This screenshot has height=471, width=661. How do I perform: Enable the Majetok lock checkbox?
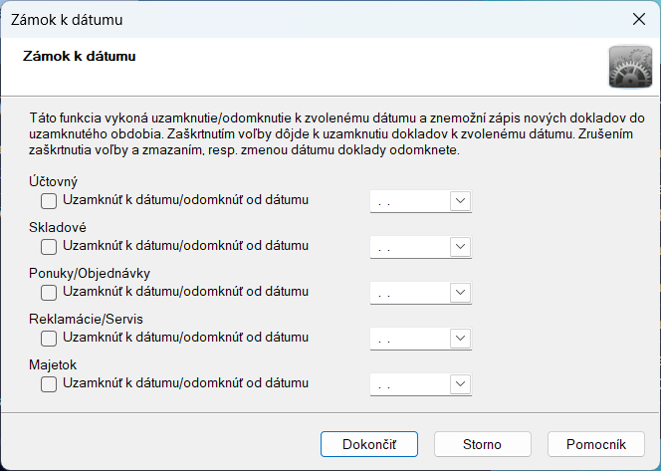pyautogui.click(x=49, y=383)
